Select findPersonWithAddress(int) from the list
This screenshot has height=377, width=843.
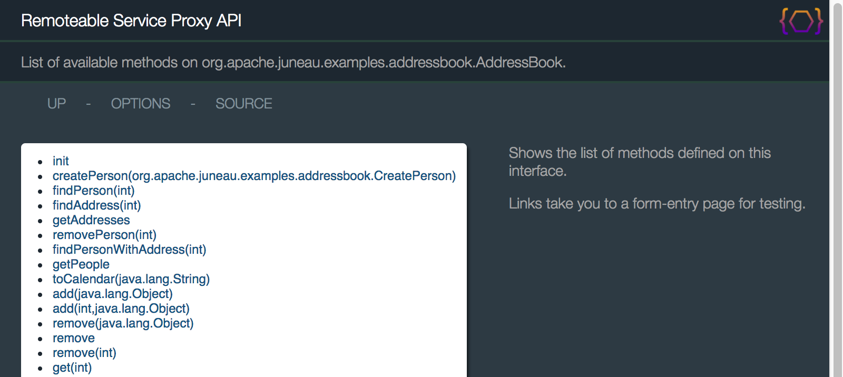(x=129, y=250)
